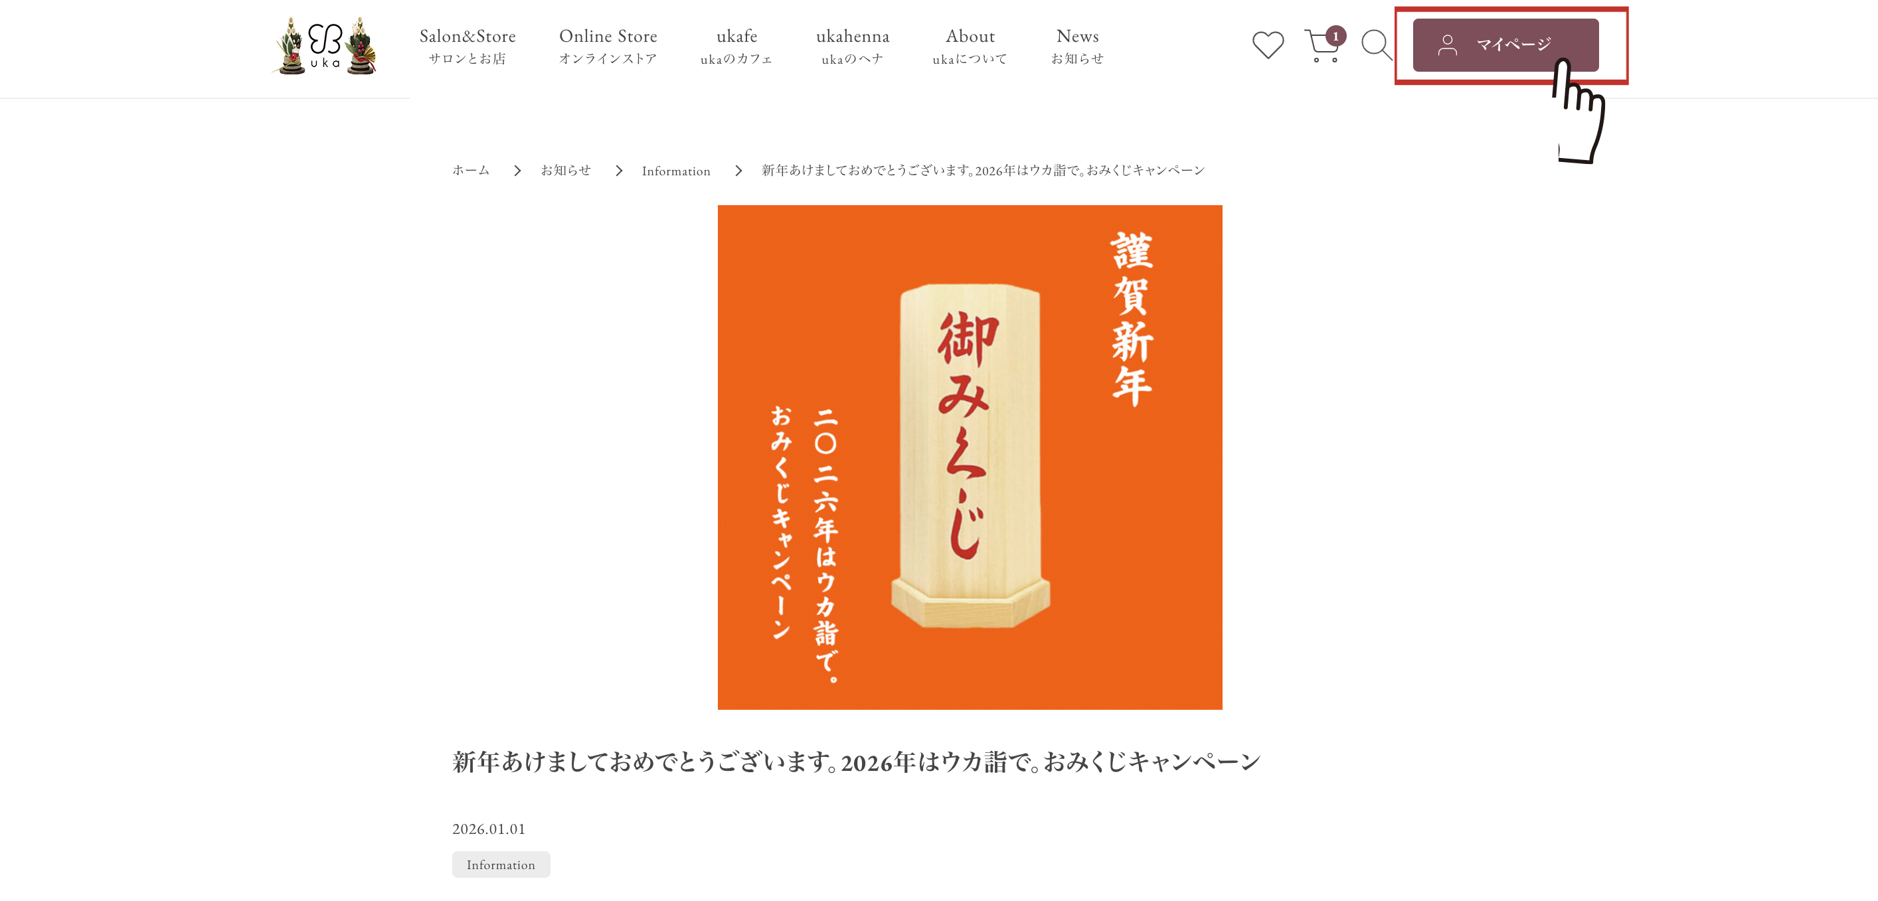The image size is (1878, 901).
Task: Open the Online Store menu
Action: [608, 46]
